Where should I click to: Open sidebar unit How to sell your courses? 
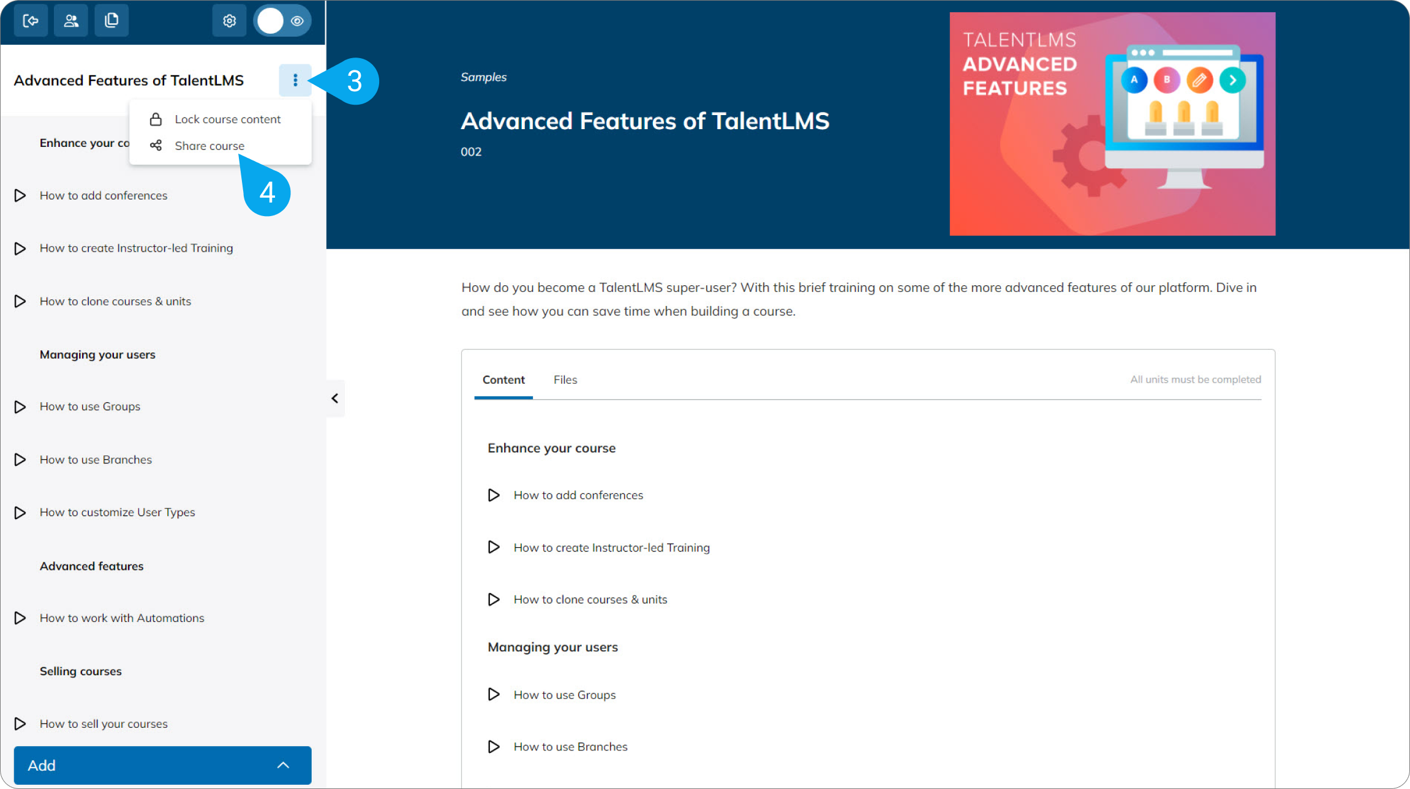(x=104, y=724)
